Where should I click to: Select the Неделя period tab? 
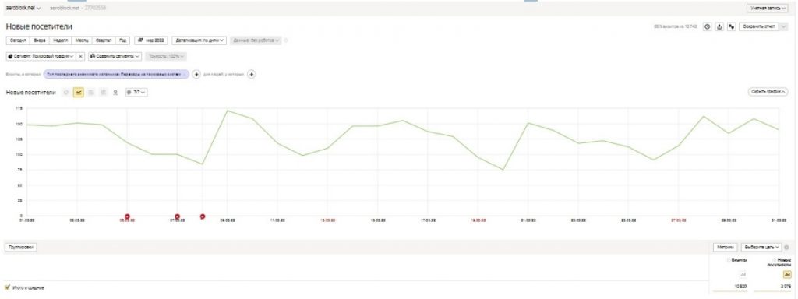[x=61, y=40]
